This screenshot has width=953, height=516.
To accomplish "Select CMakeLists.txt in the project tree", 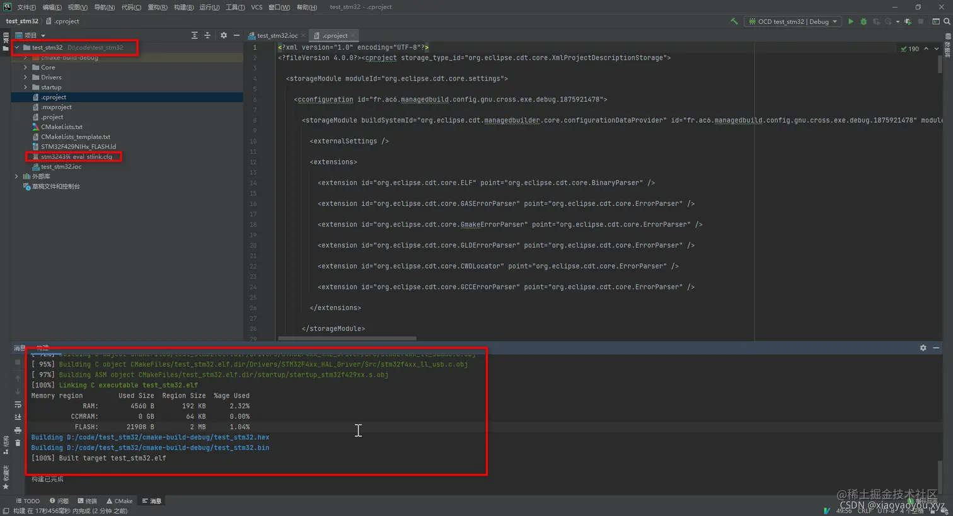I will (61, 127).
